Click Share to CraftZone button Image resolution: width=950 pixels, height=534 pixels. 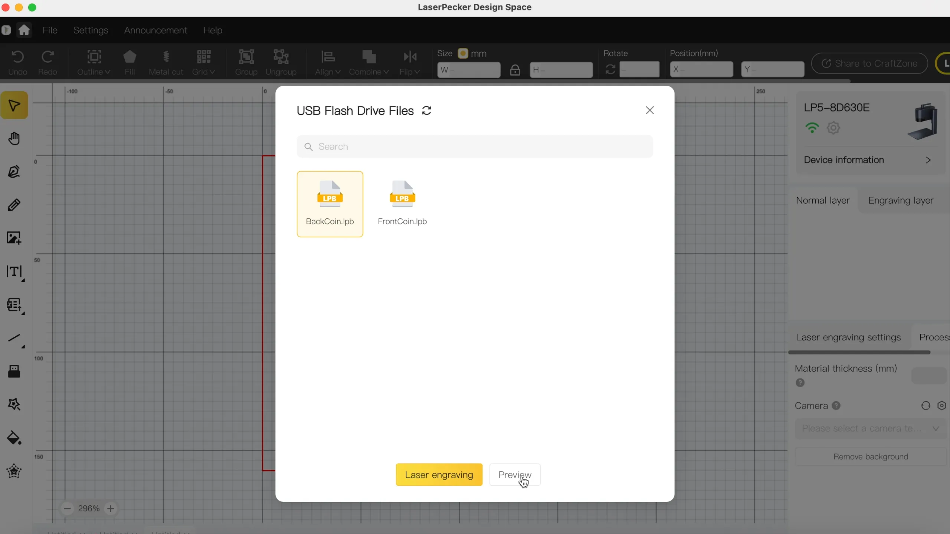click(869, 63)
